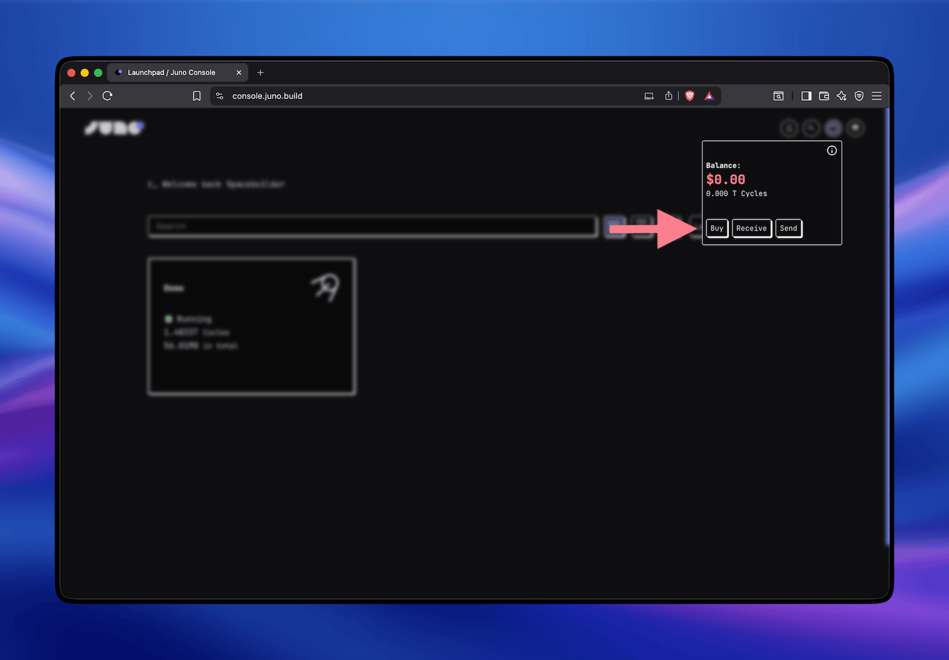Click the Brave VPN shield icon
Image resolution: width=949 pixels, height=660 pixels.
pos(859,96)
